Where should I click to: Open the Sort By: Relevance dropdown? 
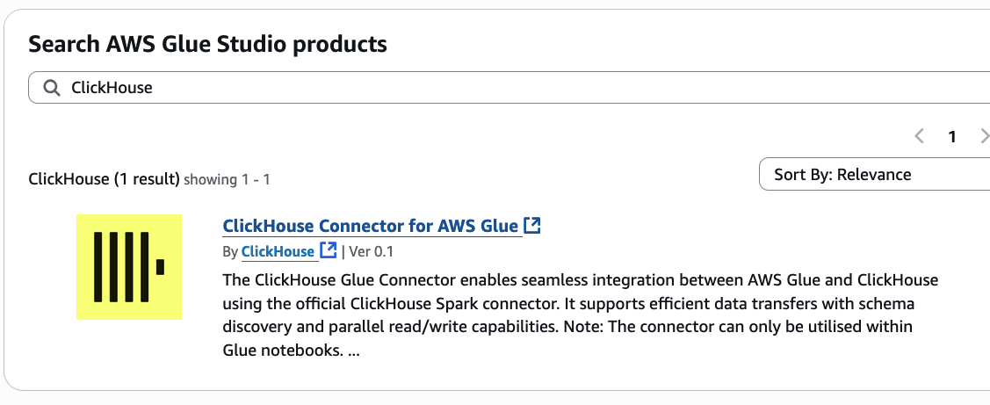pos(874,175)
